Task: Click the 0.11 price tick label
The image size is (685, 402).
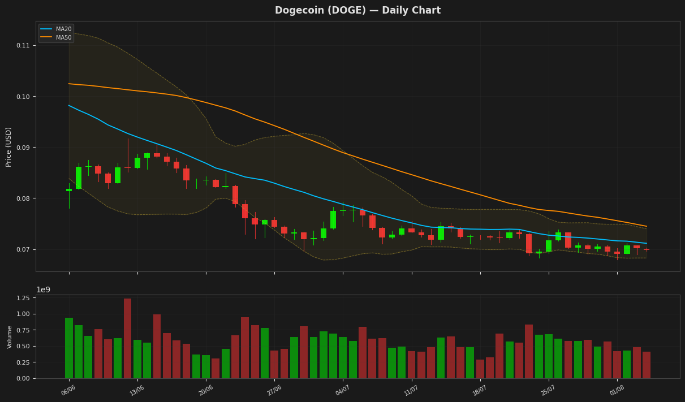Action: click(24, 45)
